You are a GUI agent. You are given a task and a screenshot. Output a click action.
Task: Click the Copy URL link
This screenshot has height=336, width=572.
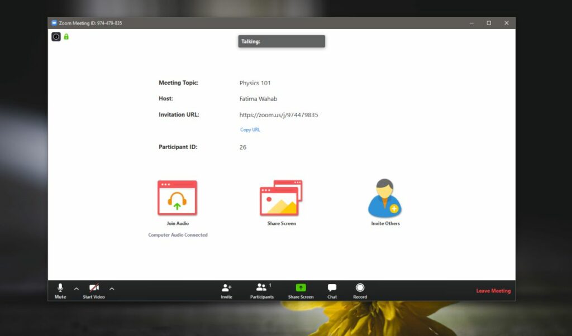pyautogui.click(x=250, y=129)
